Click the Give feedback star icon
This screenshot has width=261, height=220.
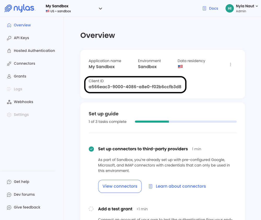(9, 207)
